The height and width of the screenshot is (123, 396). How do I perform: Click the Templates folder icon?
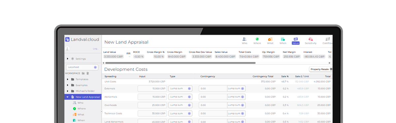pos(73,79)
